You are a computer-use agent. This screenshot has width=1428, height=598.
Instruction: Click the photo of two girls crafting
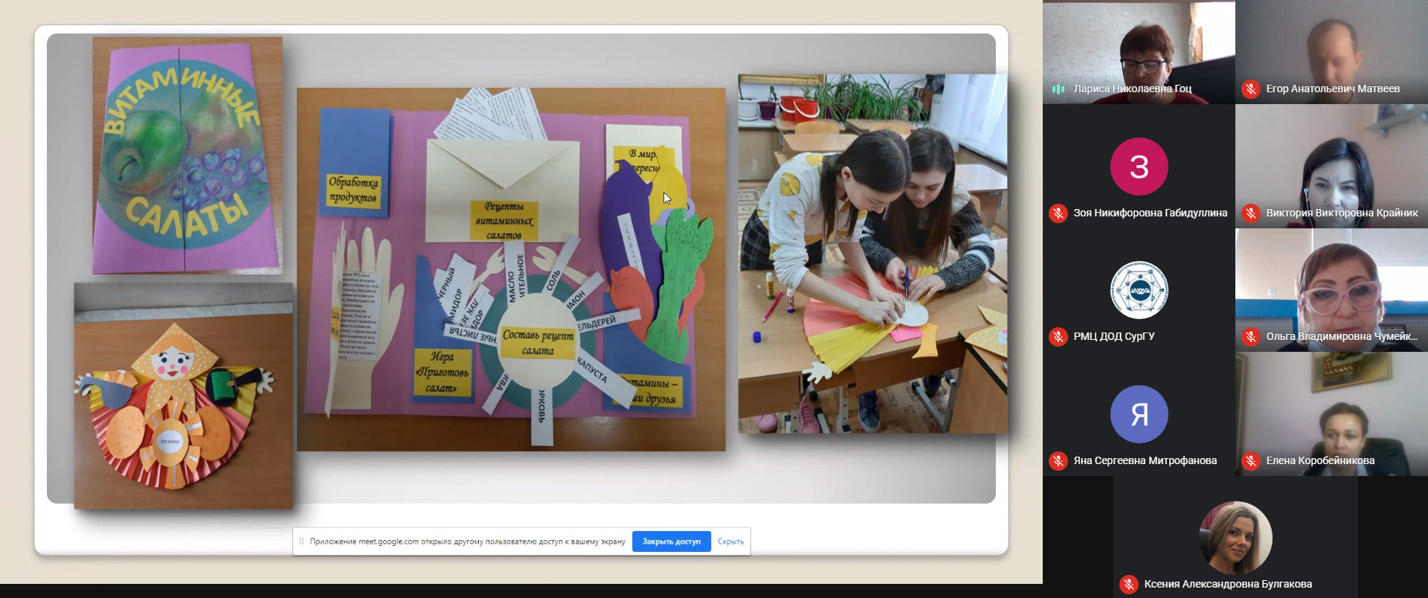[872, 253]
